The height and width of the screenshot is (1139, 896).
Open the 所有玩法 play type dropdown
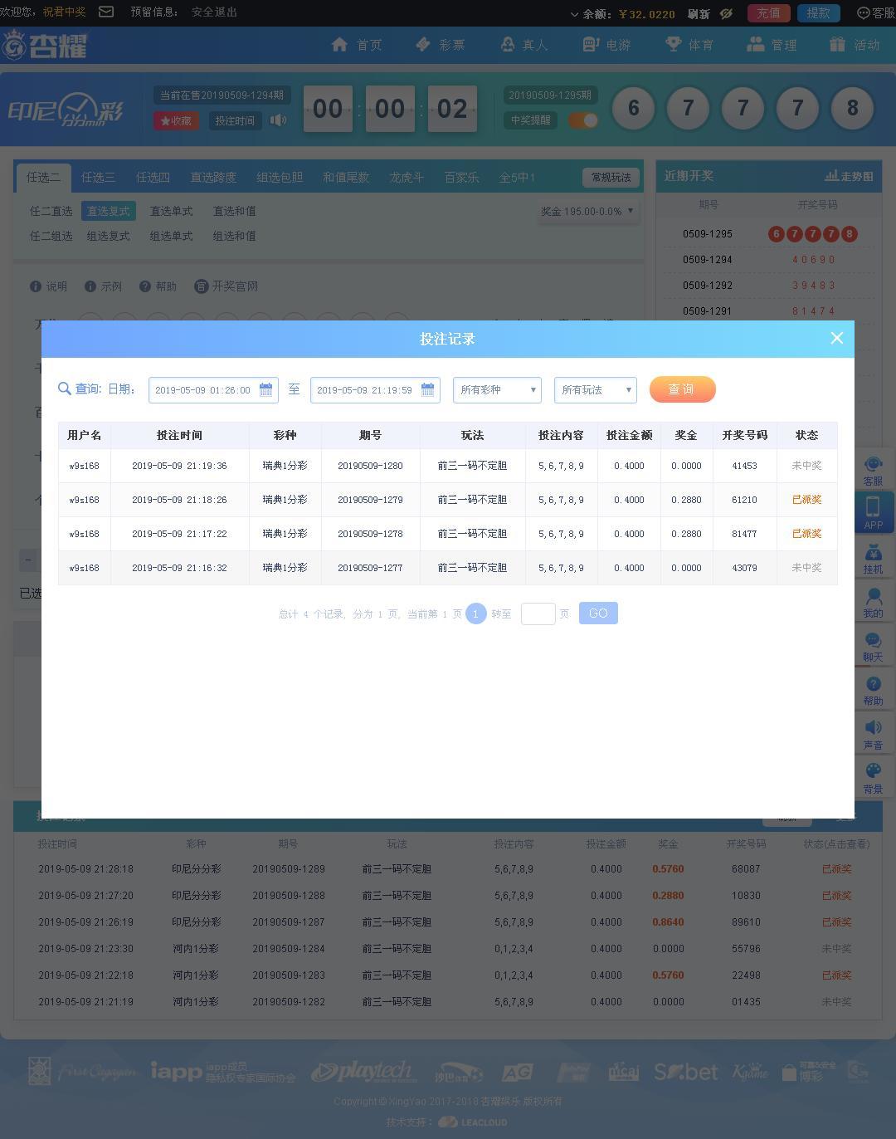(x=595, y=389)
